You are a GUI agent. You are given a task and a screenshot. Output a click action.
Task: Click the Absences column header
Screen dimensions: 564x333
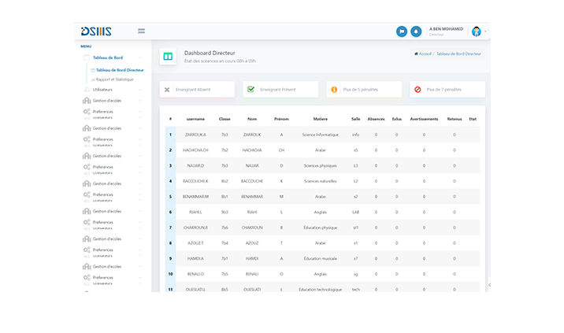click(x=376, y=119)
